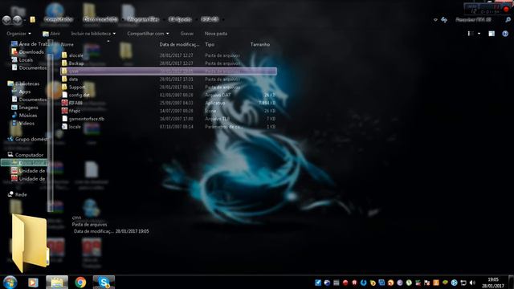Sort by the Nome column header
The height and width of the screenshot is (289, 514).
pyautogui.click(x=67, y=44)
